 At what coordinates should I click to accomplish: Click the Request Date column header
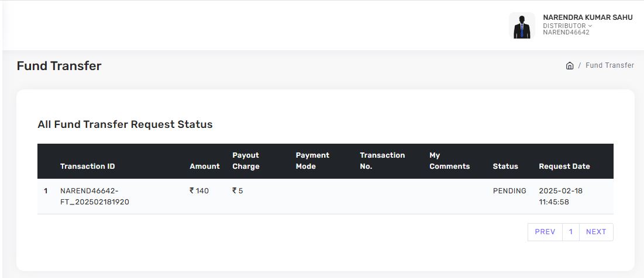pyautogui.click(x=564, y=166)
